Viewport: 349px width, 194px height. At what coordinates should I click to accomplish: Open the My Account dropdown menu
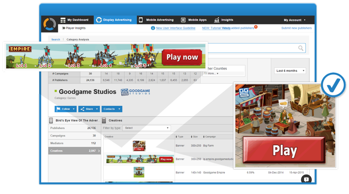(294, 20)
